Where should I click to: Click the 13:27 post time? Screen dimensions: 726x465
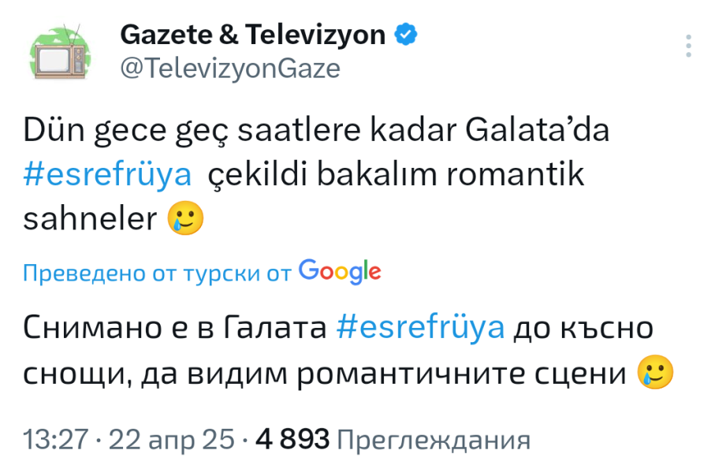pos(55,439)
